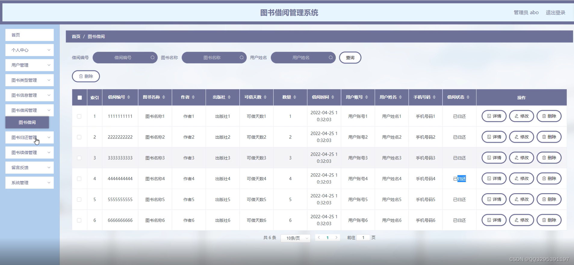Open the 首页 sidebar item
Viewport: 574px width, 265px height.
(29, 35)
